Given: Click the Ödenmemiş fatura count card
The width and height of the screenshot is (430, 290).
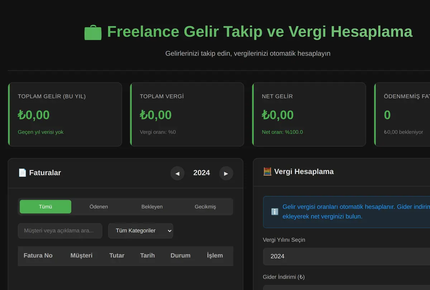Looking at the screenshot, I should pos(402,114).
